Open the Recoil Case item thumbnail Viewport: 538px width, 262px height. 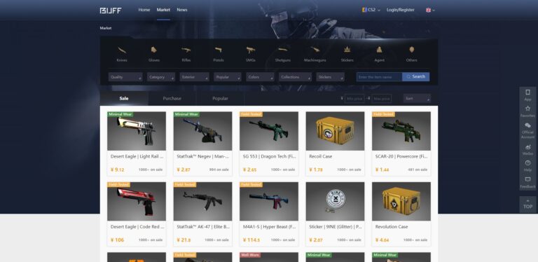coord(335,131)
